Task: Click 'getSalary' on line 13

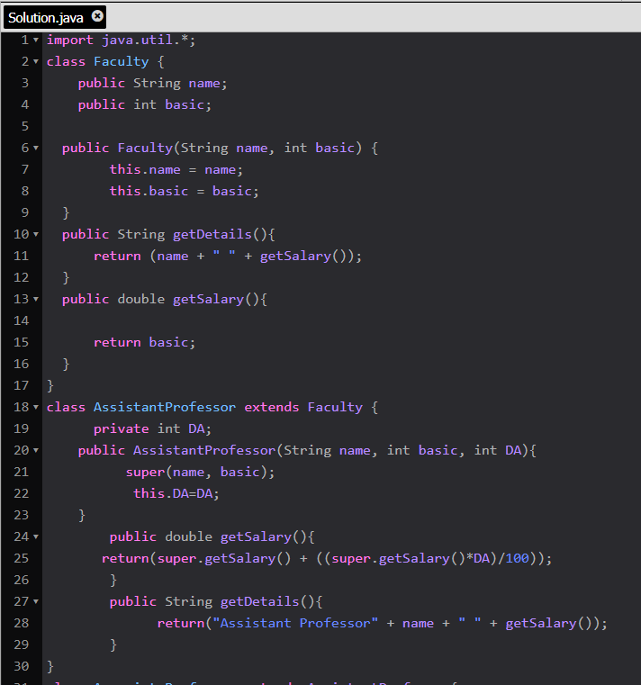Action: [209, 299]
